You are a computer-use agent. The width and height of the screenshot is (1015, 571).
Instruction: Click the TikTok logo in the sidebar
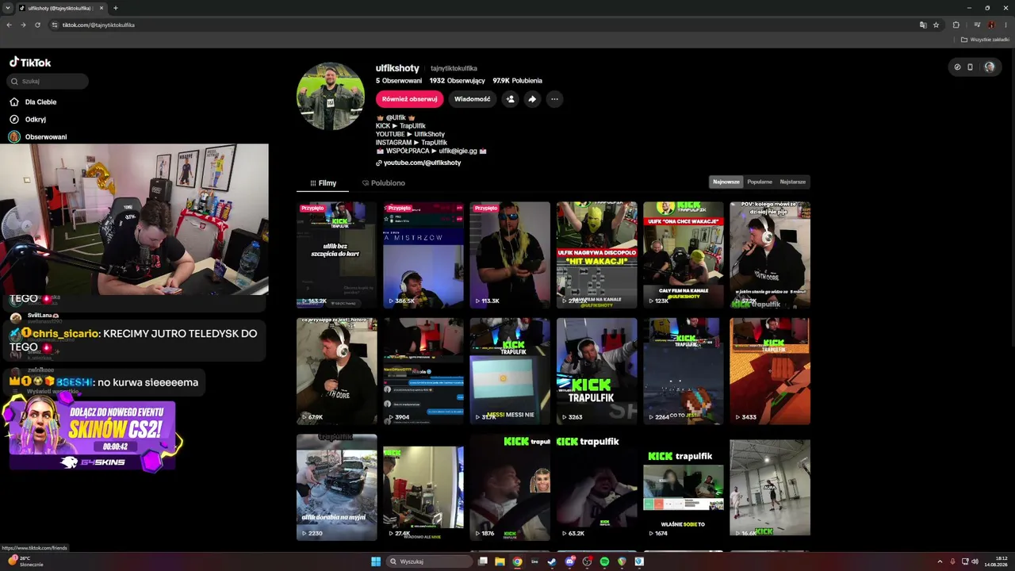click(30, 62)
